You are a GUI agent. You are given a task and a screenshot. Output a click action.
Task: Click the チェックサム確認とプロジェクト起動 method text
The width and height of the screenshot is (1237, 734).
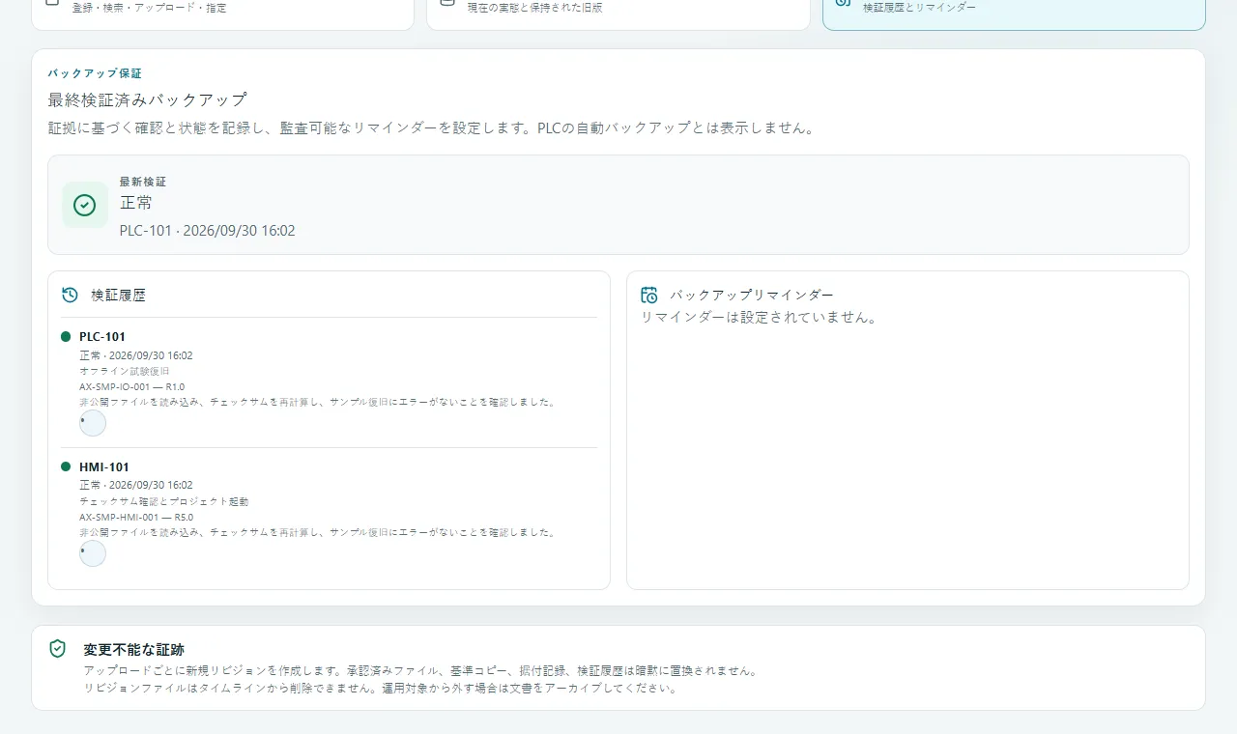(x=164, y=501)
